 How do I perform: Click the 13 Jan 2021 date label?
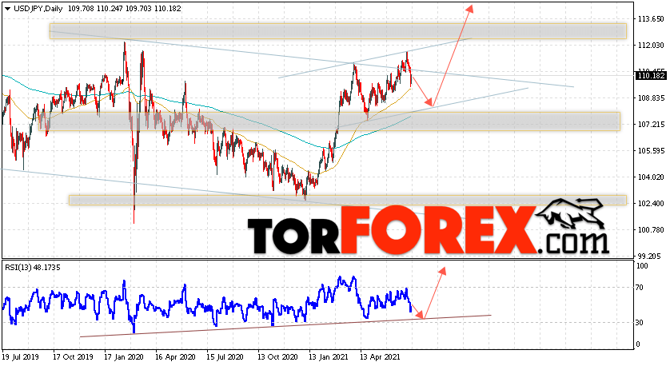pos(329,357)
